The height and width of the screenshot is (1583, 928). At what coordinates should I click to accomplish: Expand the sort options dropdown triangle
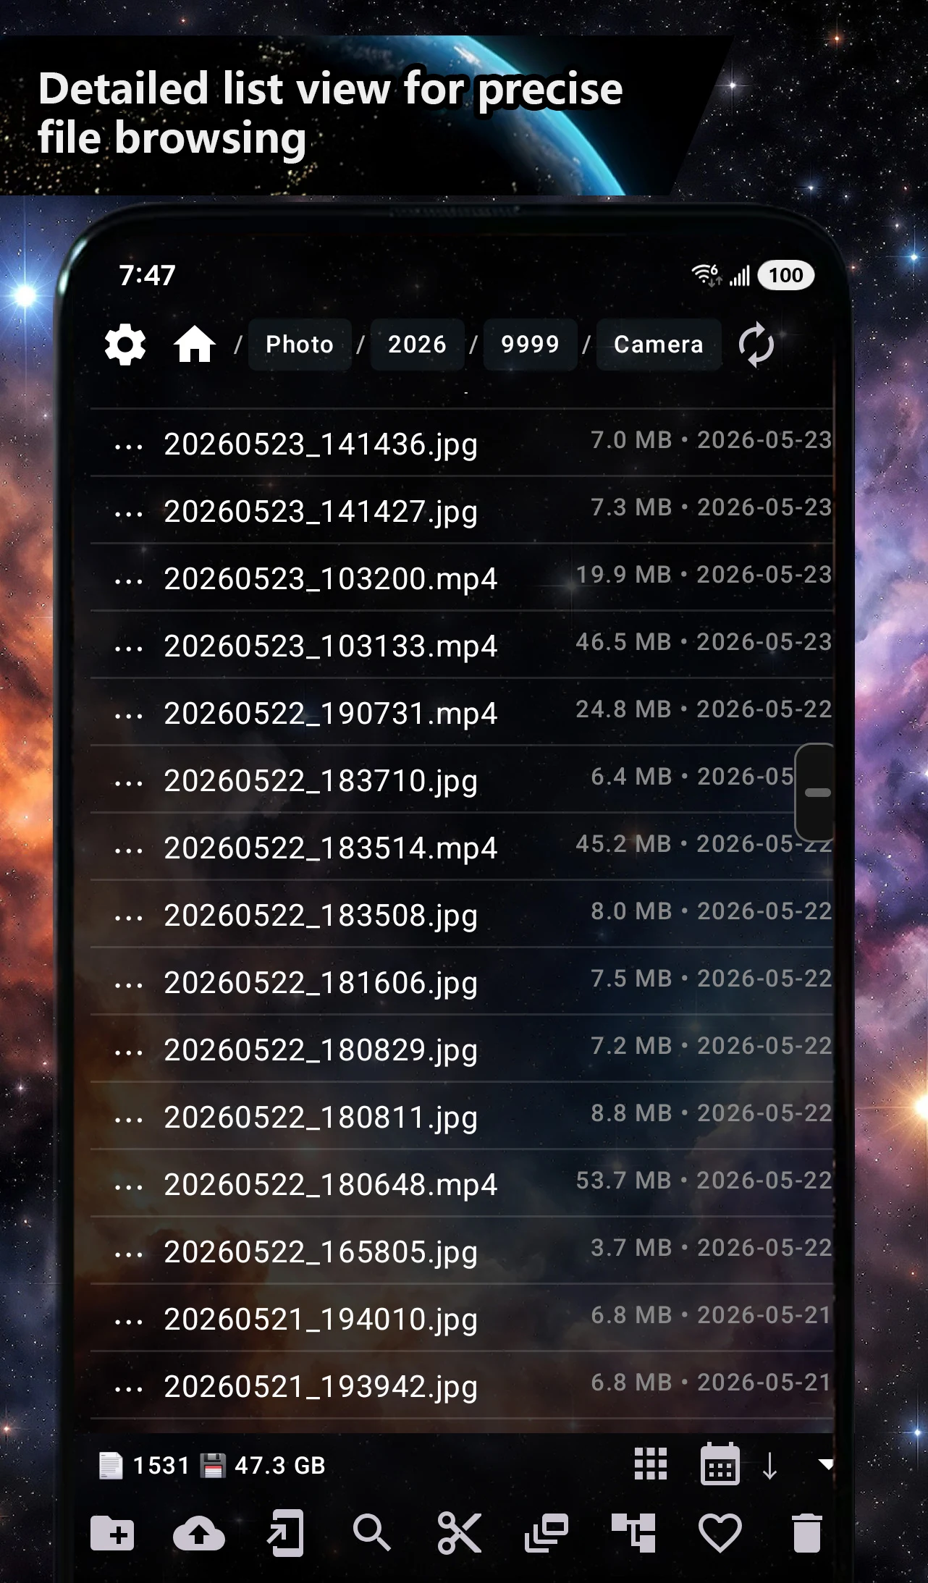tap(825, 1464)
